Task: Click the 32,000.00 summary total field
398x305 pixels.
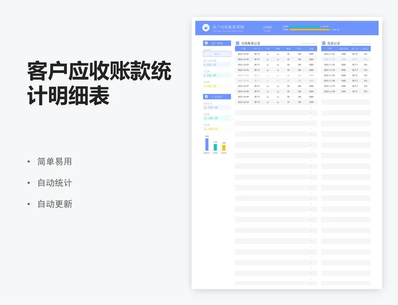Action: click(x=211, y=107)
